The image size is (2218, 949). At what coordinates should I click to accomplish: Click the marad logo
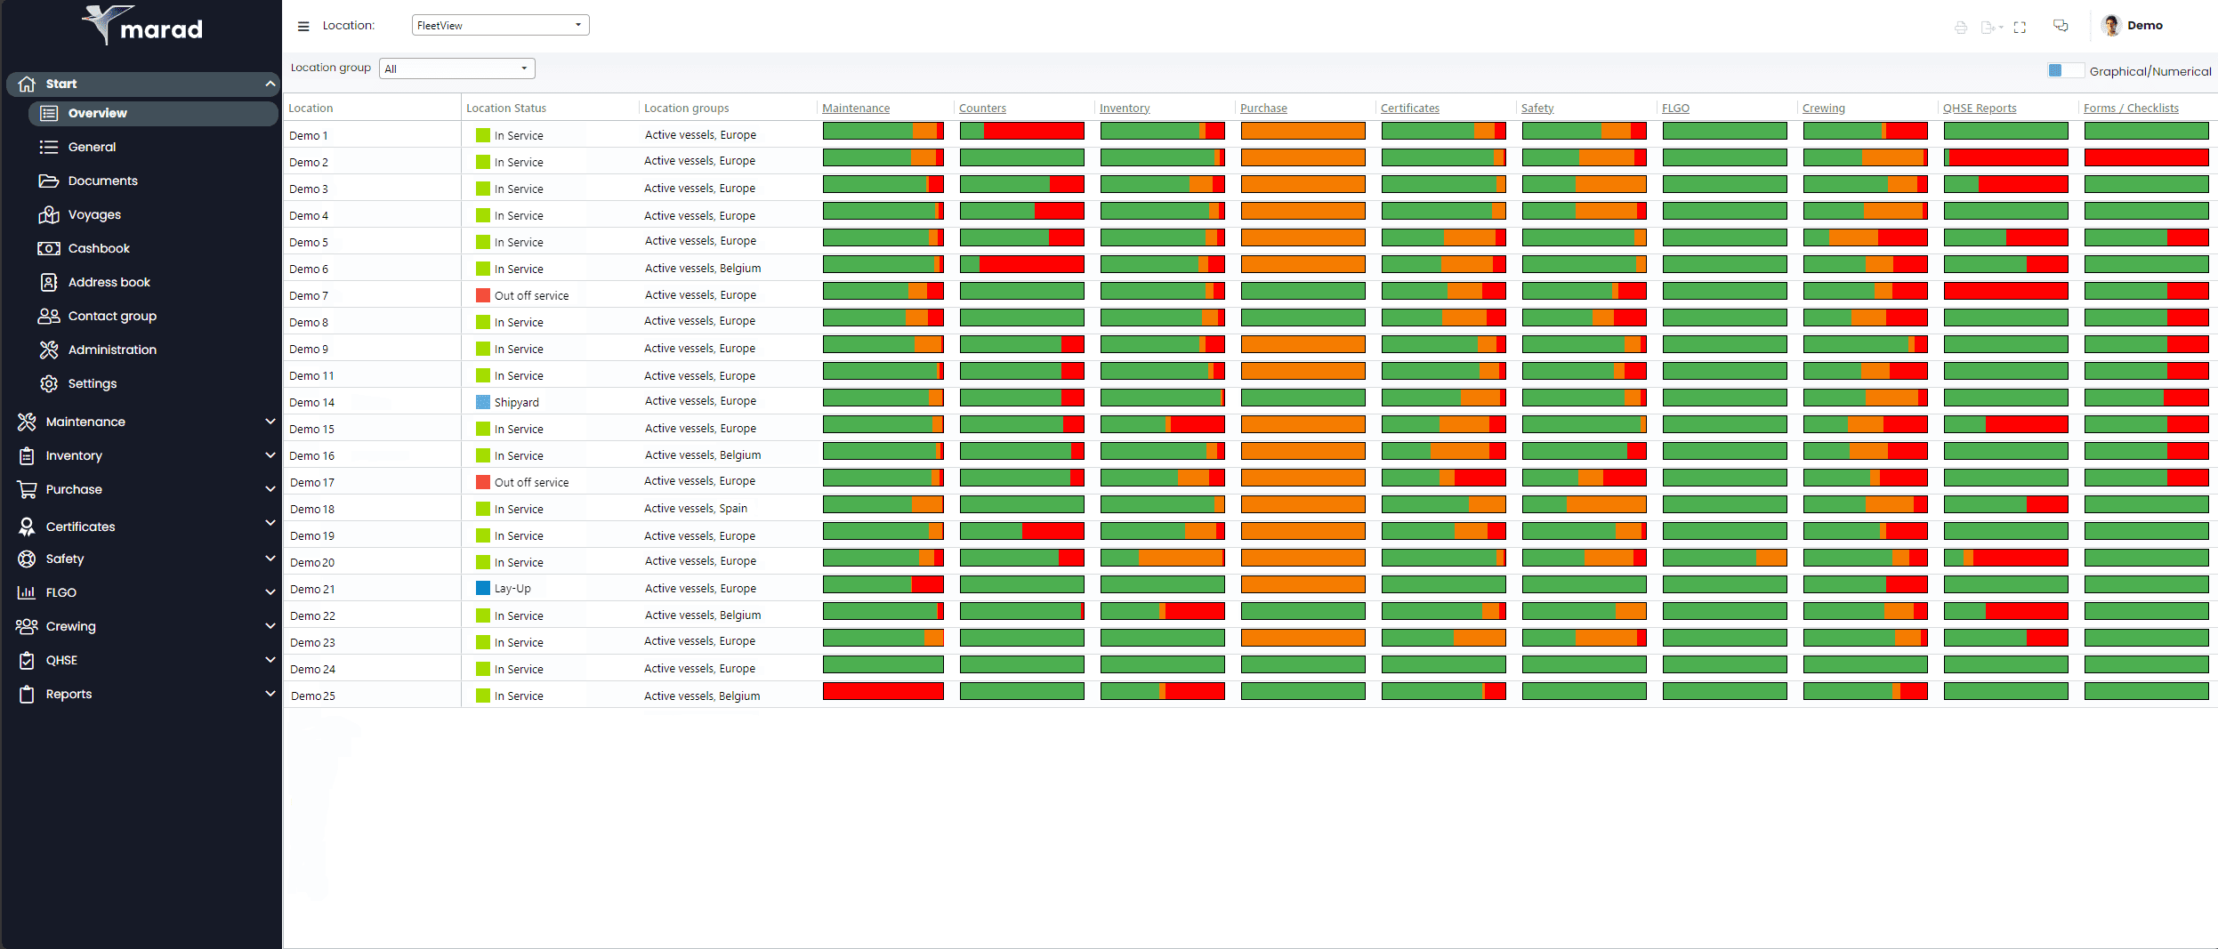142,26
